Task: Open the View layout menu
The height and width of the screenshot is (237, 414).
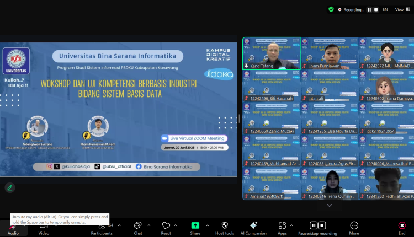Action: (402, 9)
